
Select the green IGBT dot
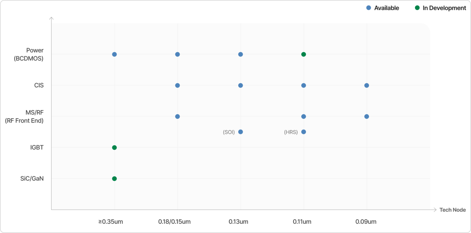[114, 148]
